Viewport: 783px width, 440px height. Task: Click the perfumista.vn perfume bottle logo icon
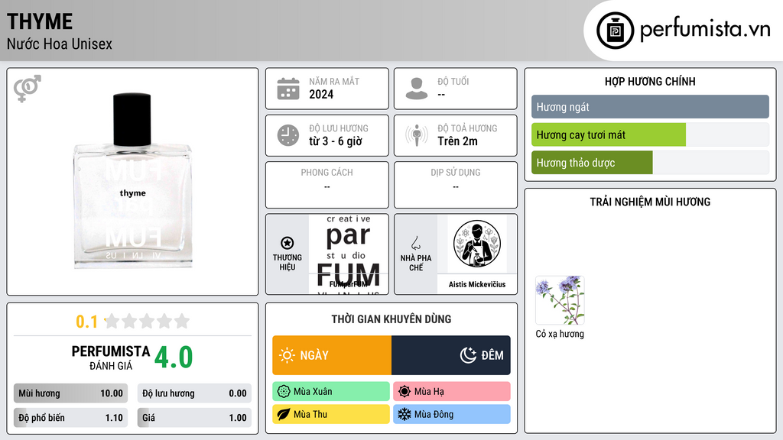click(x=615, y=31)
